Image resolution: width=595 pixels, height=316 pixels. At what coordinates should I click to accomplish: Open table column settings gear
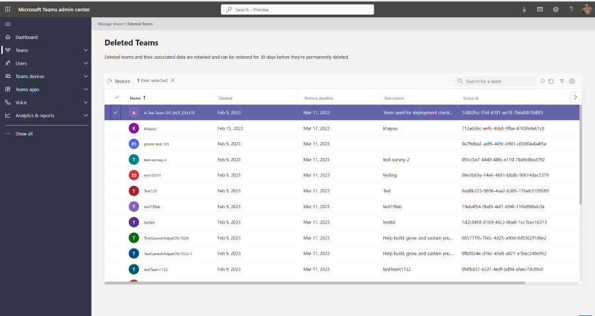pos(573,81)
